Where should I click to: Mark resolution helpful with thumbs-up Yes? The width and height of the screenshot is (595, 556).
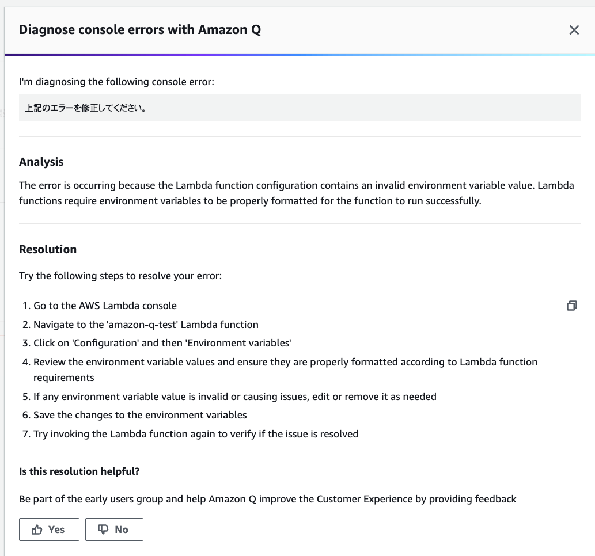click(x=49, y=530)
